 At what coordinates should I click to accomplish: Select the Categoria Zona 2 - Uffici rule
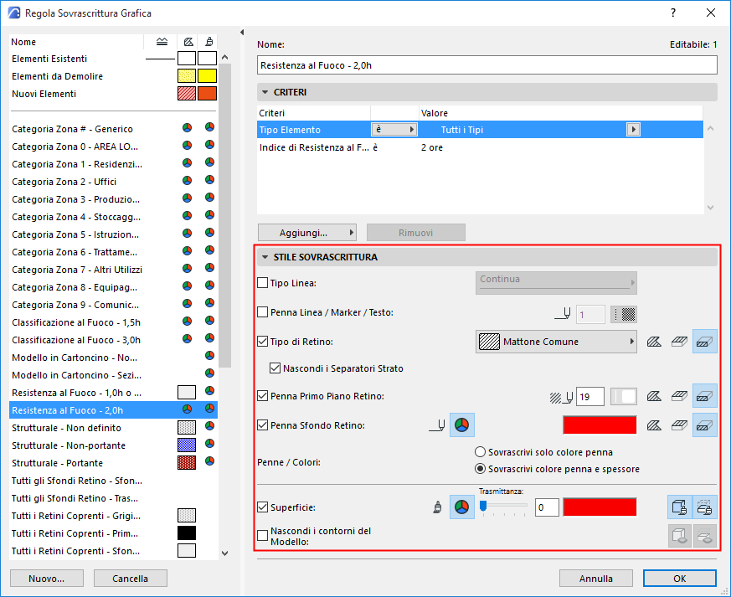(114, 182)
